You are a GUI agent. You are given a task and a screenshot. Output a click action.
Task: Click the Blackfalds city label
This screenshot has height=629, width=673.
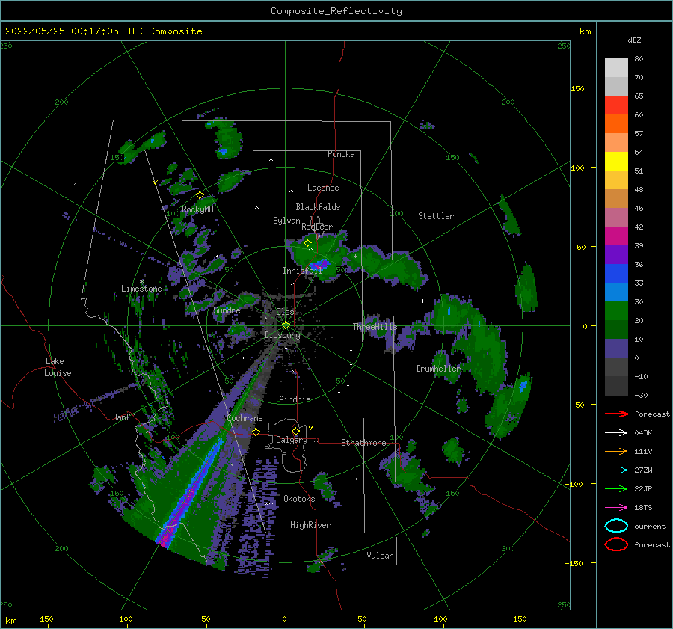click(x=318, y=207)
